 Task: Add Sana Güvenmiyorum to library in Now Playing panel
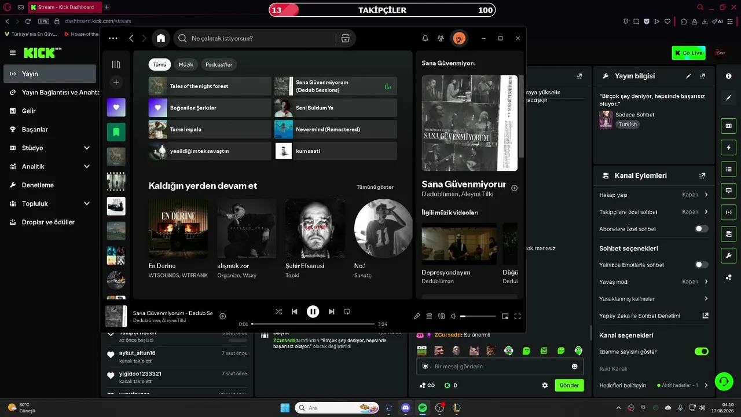tap(515, 188)
